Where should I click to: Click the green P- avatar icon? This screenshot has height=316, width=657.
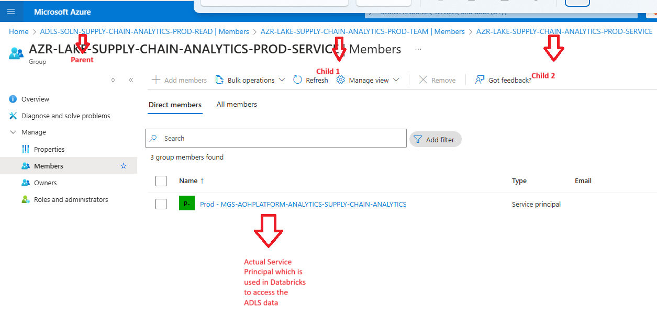point(187,203)
